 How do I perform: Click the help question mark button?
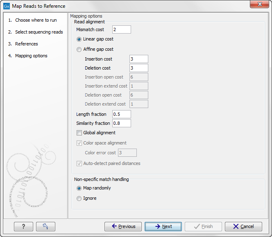[x=23, y=226]
